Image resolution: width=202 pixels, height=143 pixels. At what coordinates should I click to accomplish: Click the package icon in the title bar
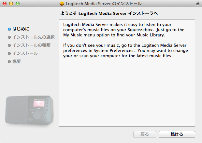62,4
